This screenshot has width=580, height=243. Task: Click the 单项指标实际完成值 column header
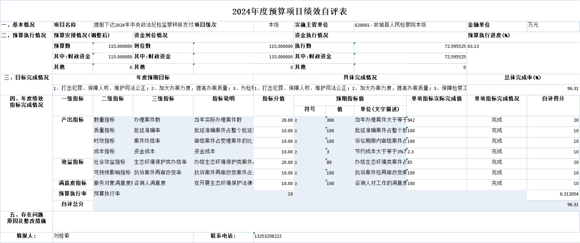[x=436, y=99]
